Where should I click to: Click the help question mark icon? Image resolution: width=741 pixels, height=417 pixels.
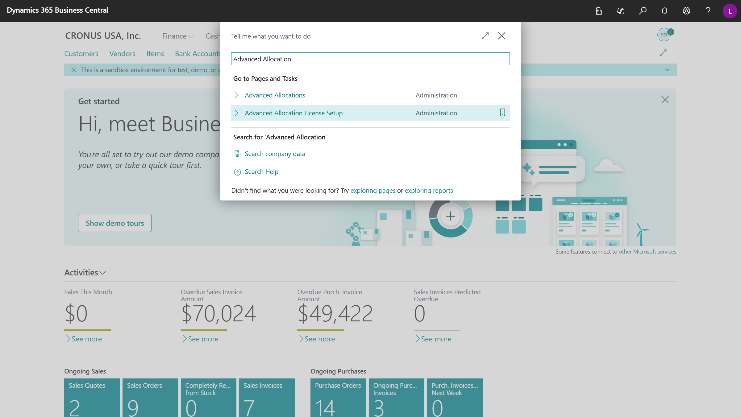point(708,11)
